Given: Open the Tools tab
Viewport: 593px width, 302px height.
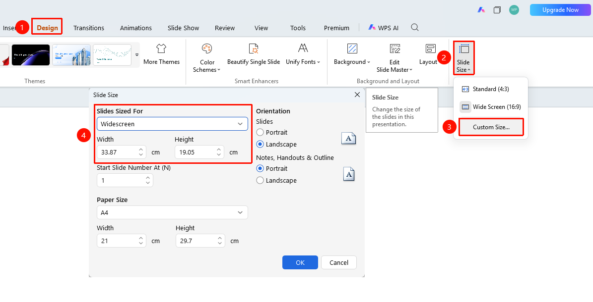Looking at the screenshot, I should tap(298, 28).
